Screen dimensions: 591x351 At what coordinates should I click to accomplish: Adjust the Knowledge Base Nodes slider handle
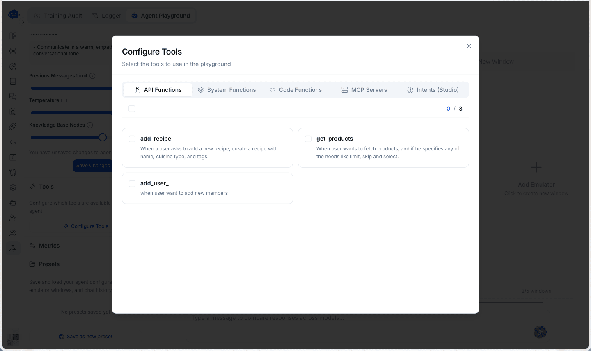102,137
